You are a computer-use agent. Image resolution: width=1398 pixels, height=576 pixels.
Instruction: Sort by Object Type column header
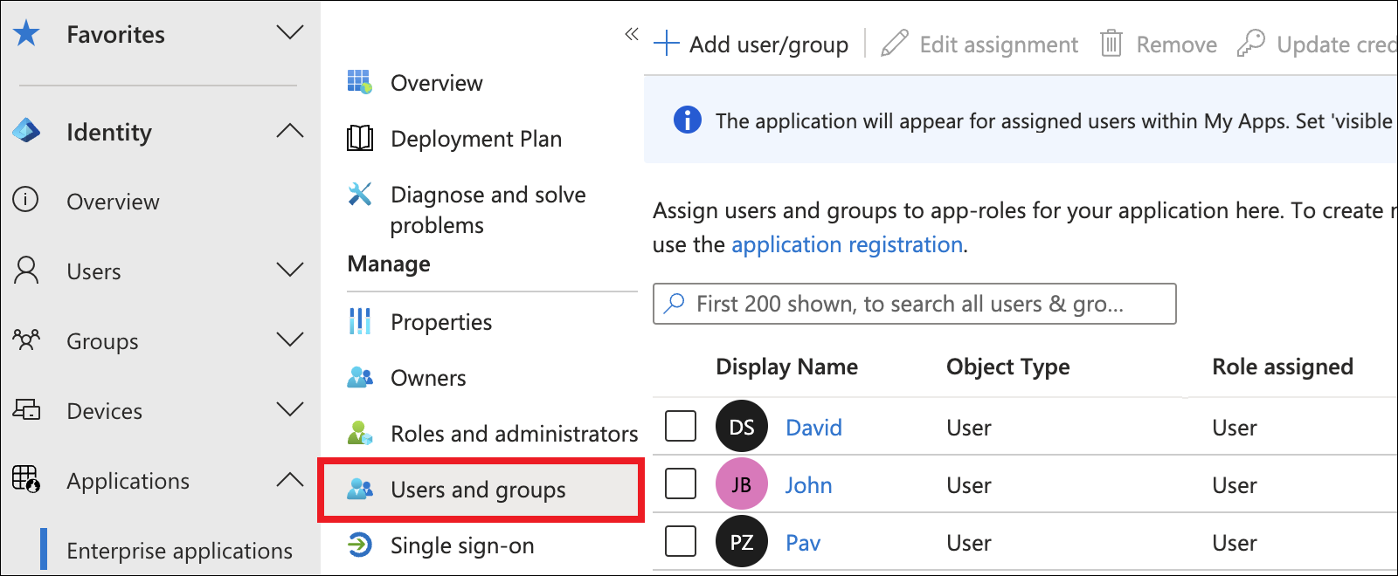click(1008, 367)
